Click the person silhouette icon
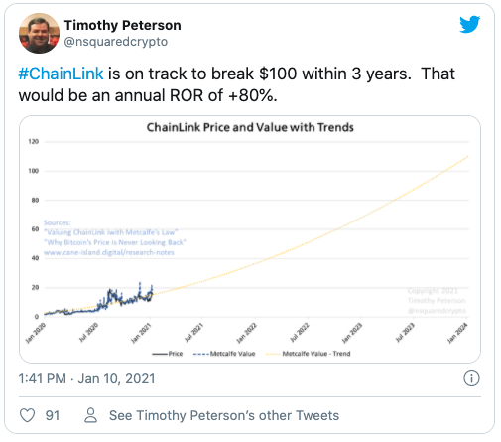Image resolution: width=501 pixels, height=442 pixels. (90, 415)
